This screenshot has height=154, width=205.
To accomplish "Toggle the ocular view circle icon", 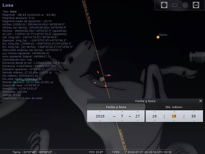I will [164, 5].
